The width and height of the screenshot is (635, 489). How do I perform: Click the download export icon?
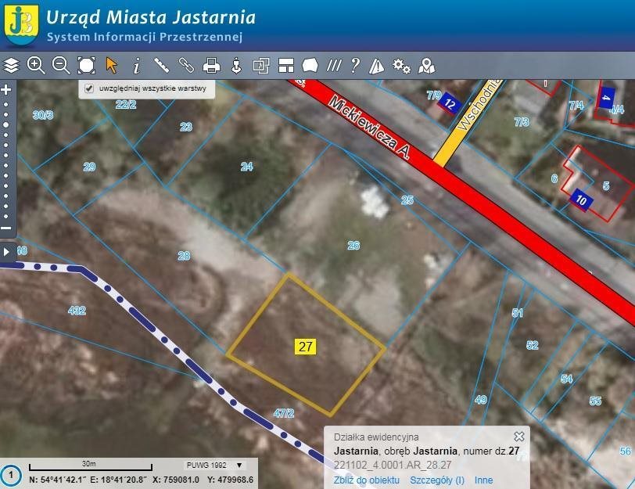point(236,65)
